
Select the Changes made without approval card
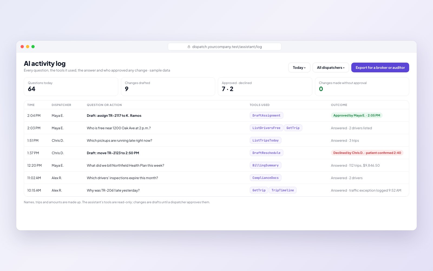tap(362, 86)
